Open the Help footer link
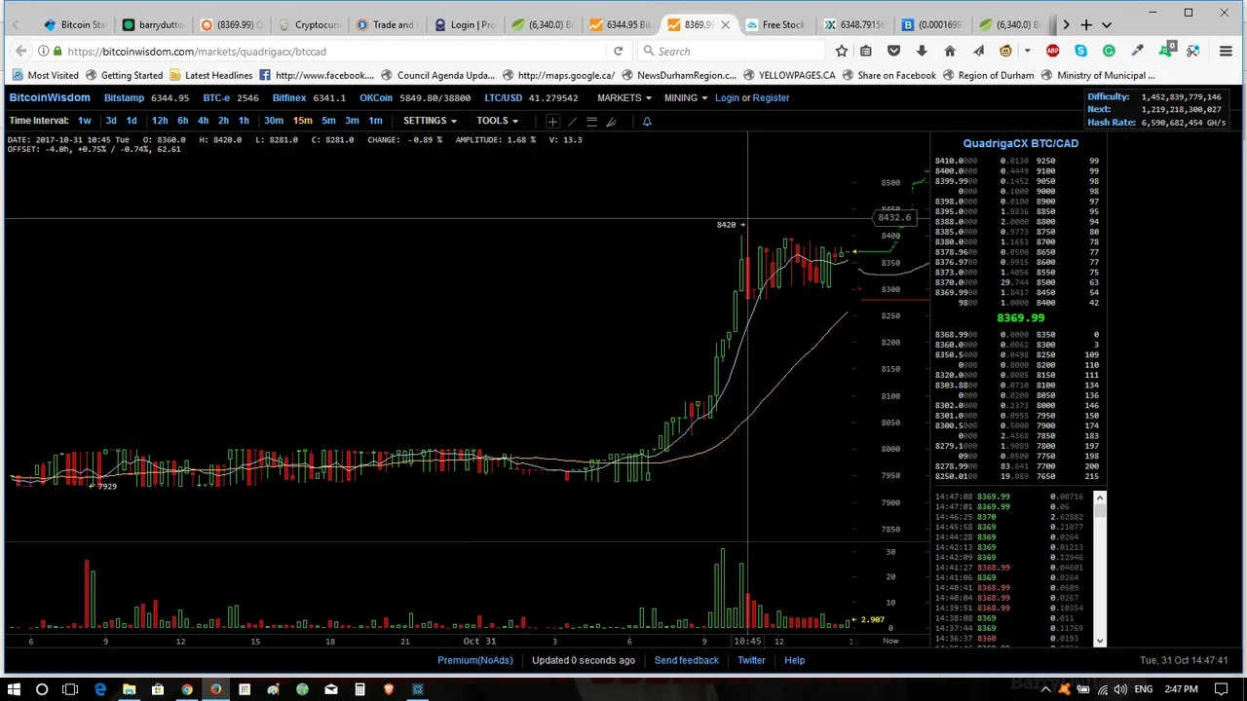 [x=795, y=660]
